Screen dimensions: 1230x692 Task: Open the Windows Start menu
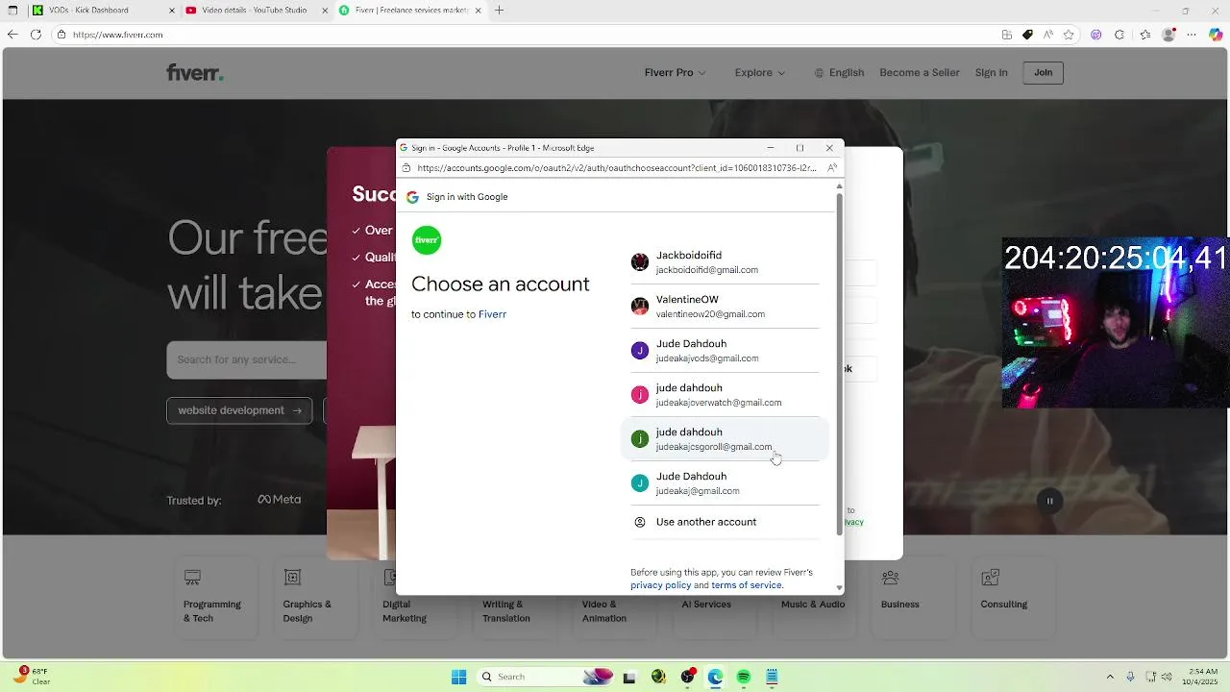pos(459,677)
